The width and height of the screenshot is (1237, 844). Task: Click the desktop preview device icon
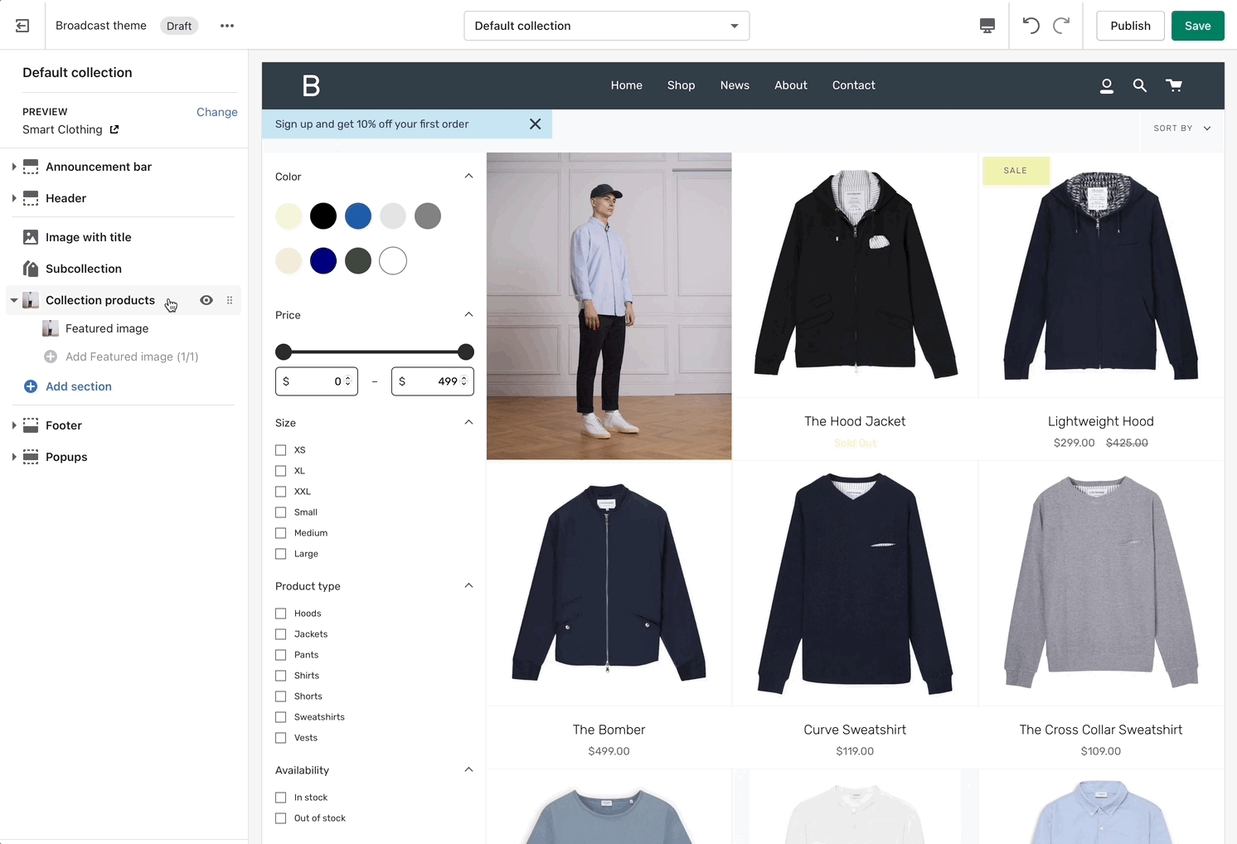click(987, 26)
